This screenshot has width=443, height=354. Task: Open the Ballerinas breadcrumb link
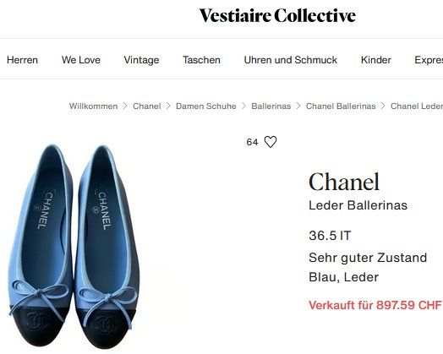pyautogui.click(x=271, y=106)
